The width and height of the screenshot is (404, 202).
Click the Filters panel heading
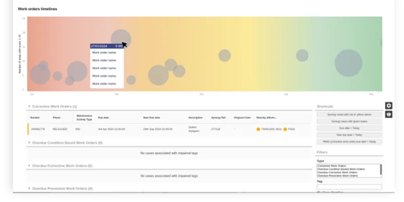(322, 152)
